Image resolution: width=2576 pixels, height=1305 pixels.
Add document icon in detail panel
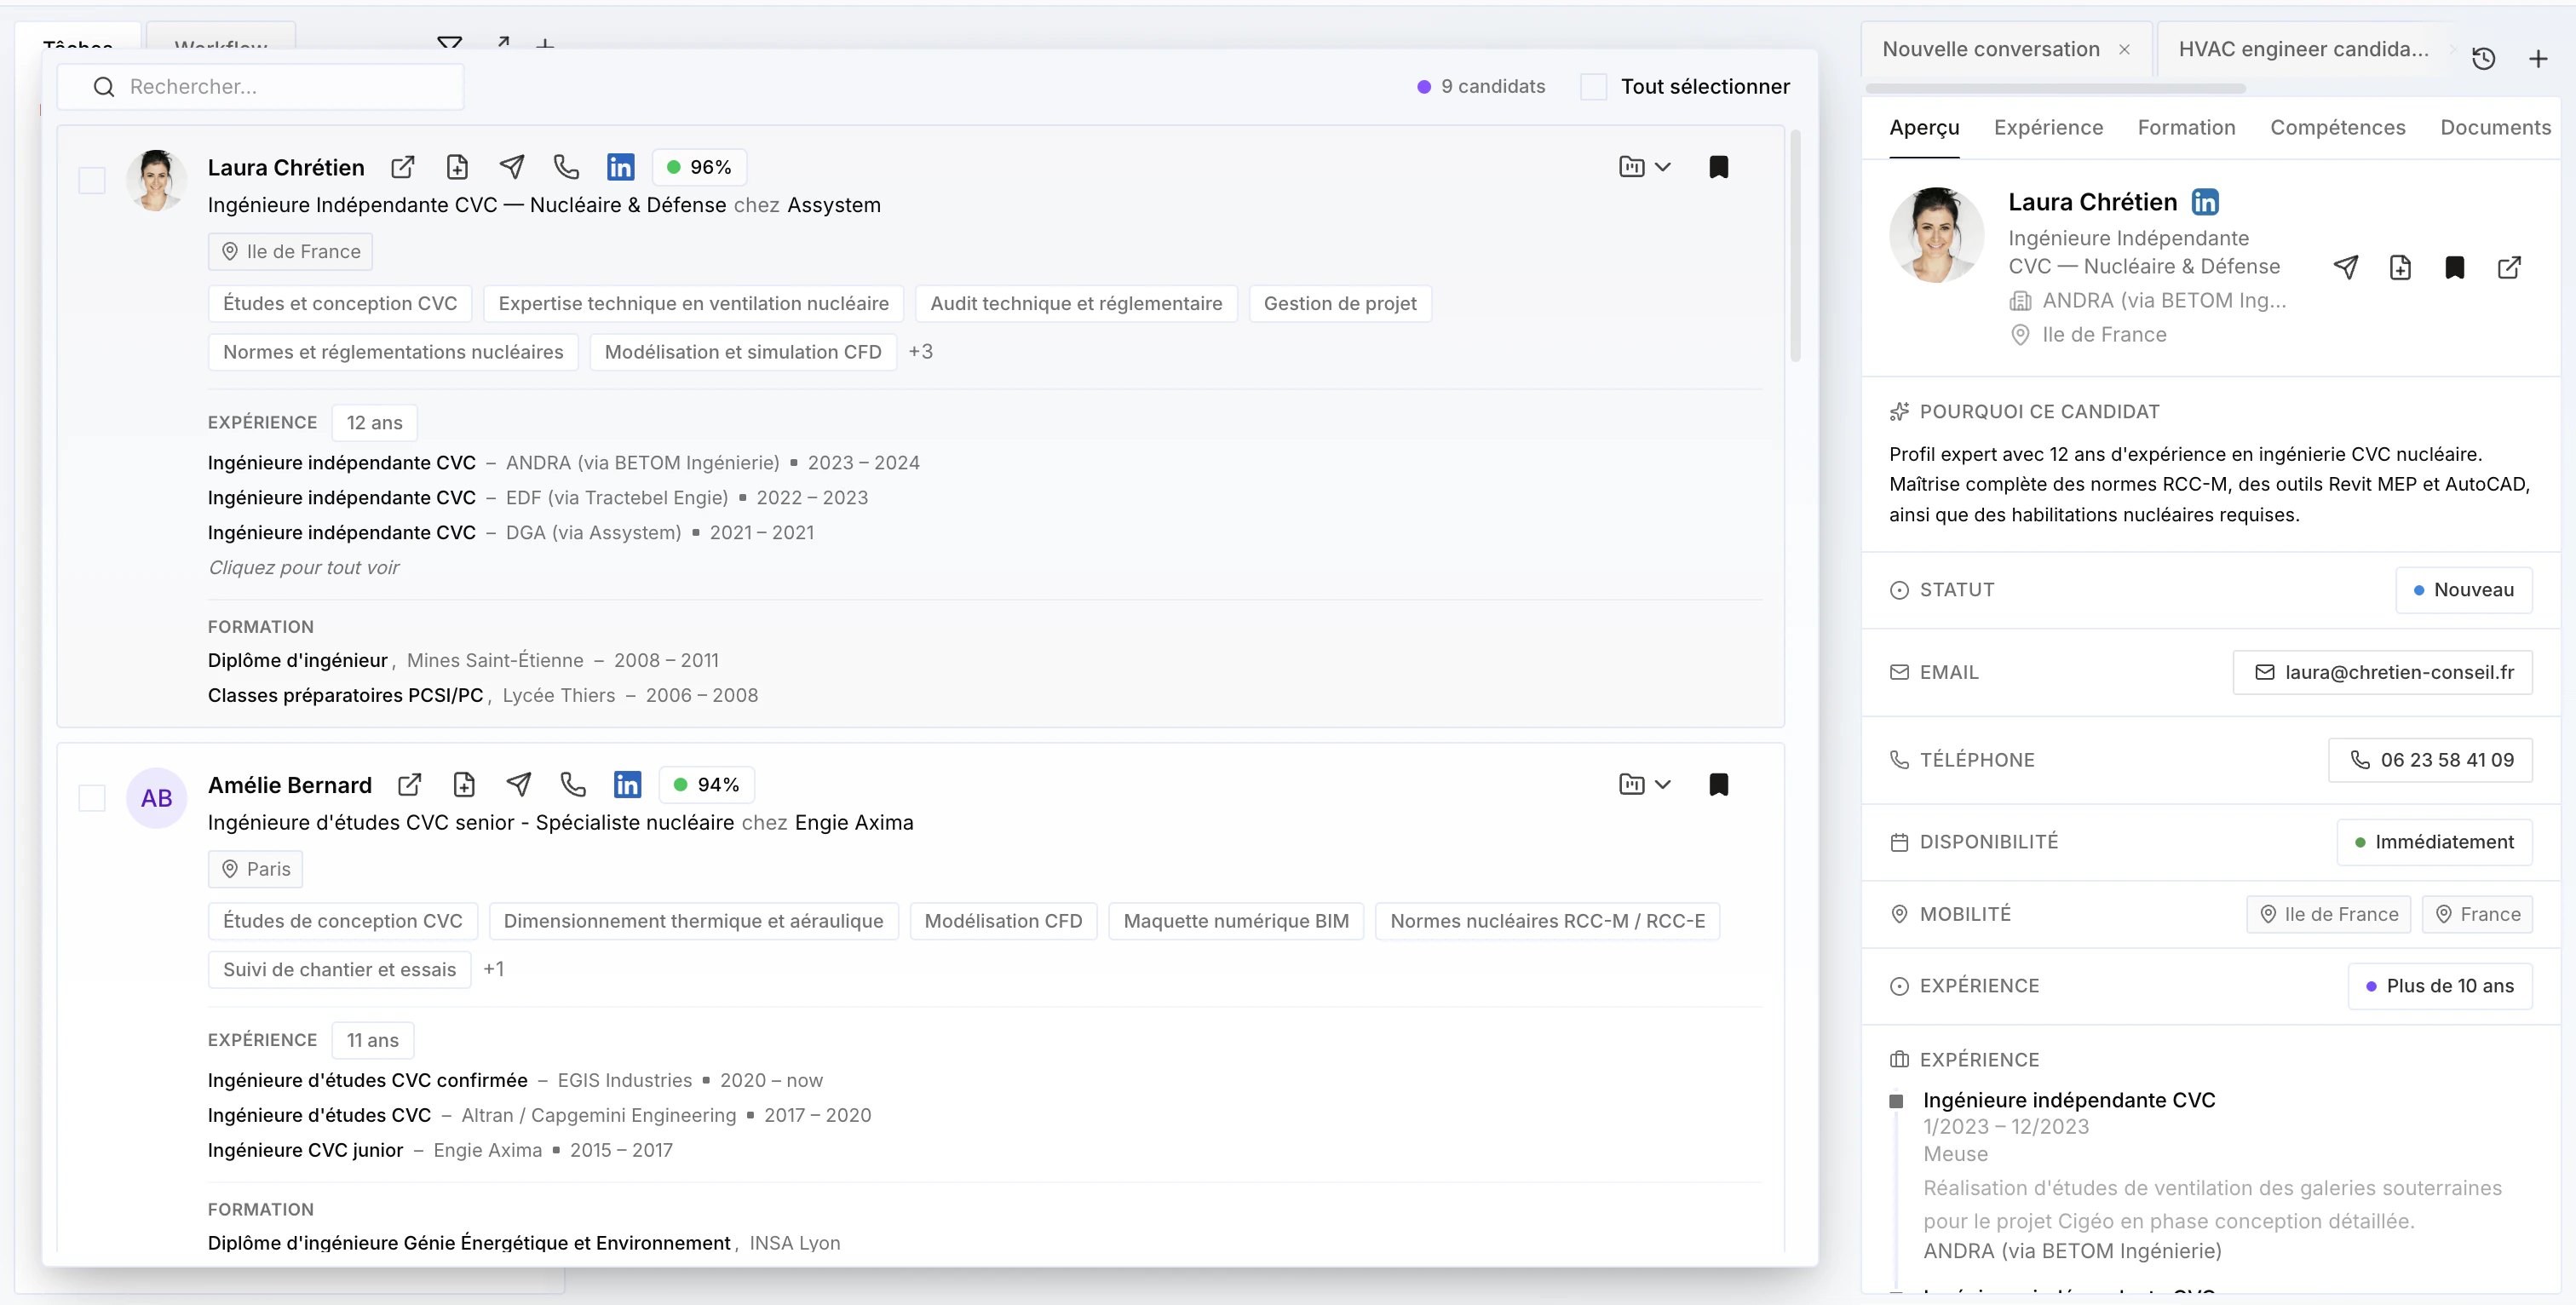click(2400, 267)
